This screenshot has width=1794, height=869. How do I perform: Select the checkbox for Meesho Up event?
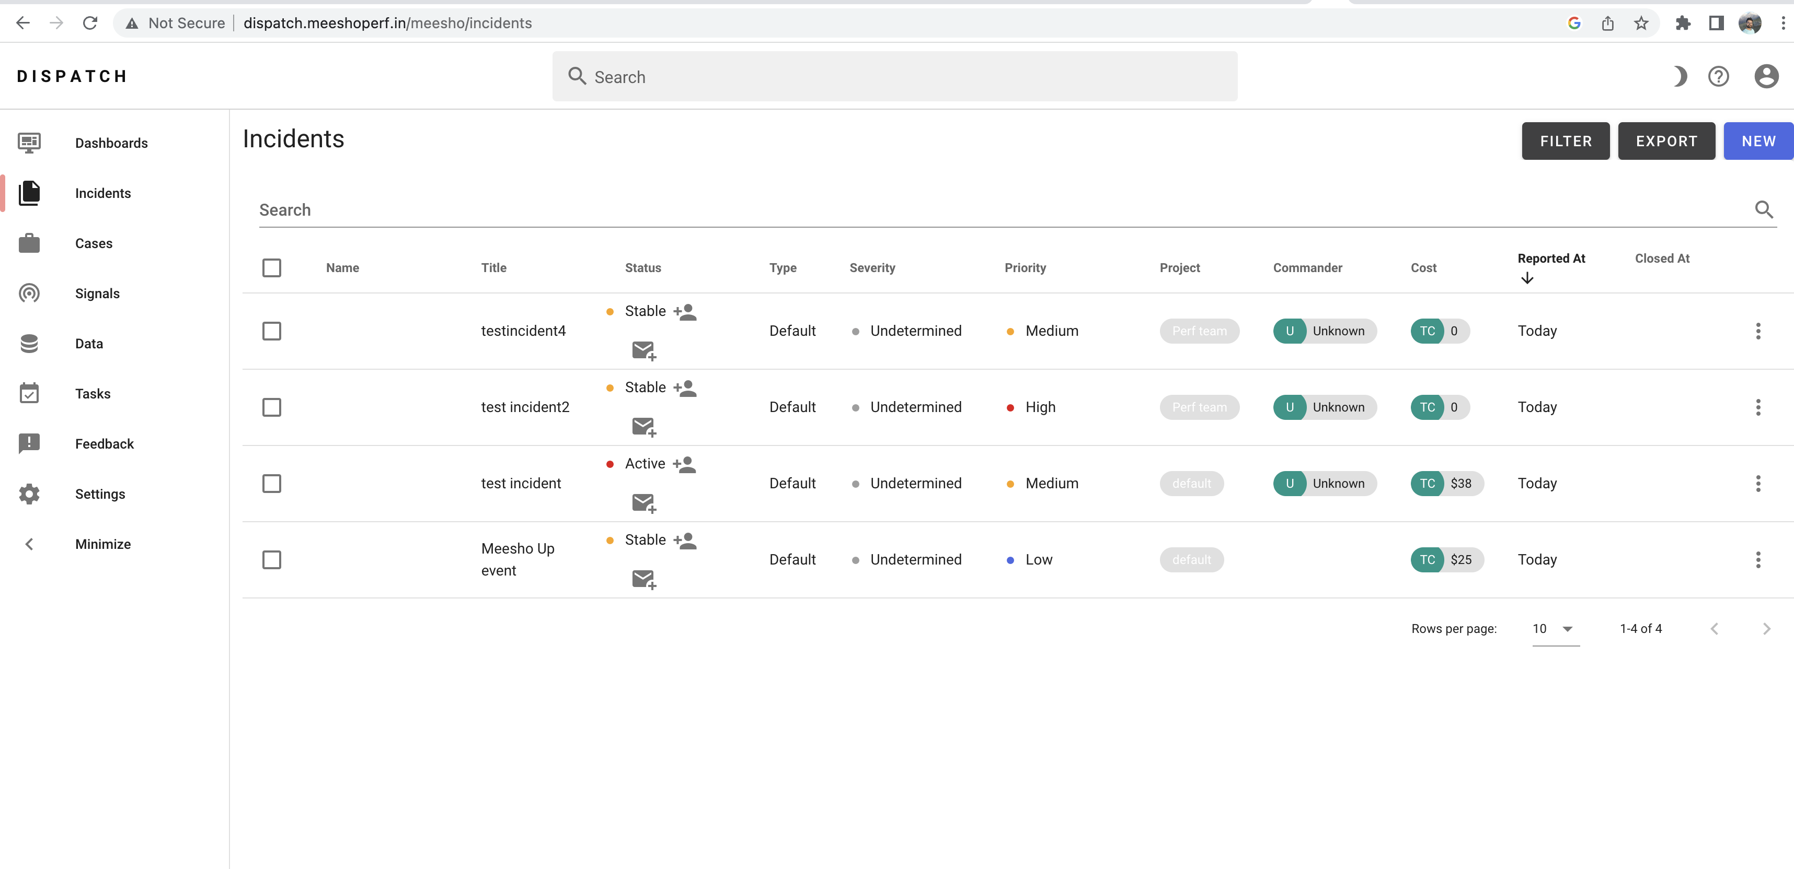tap(272, 559)
